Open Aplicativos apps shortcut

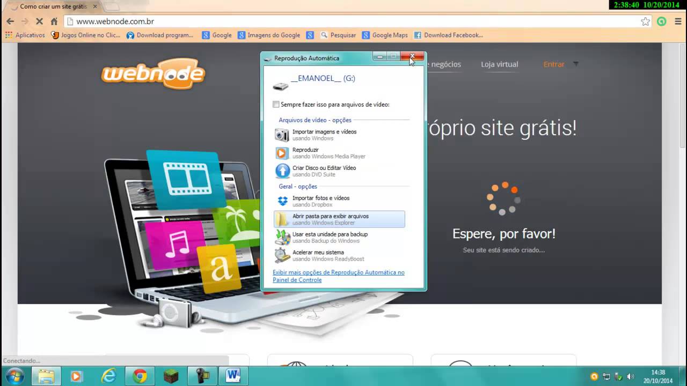[x=25, y=35]
